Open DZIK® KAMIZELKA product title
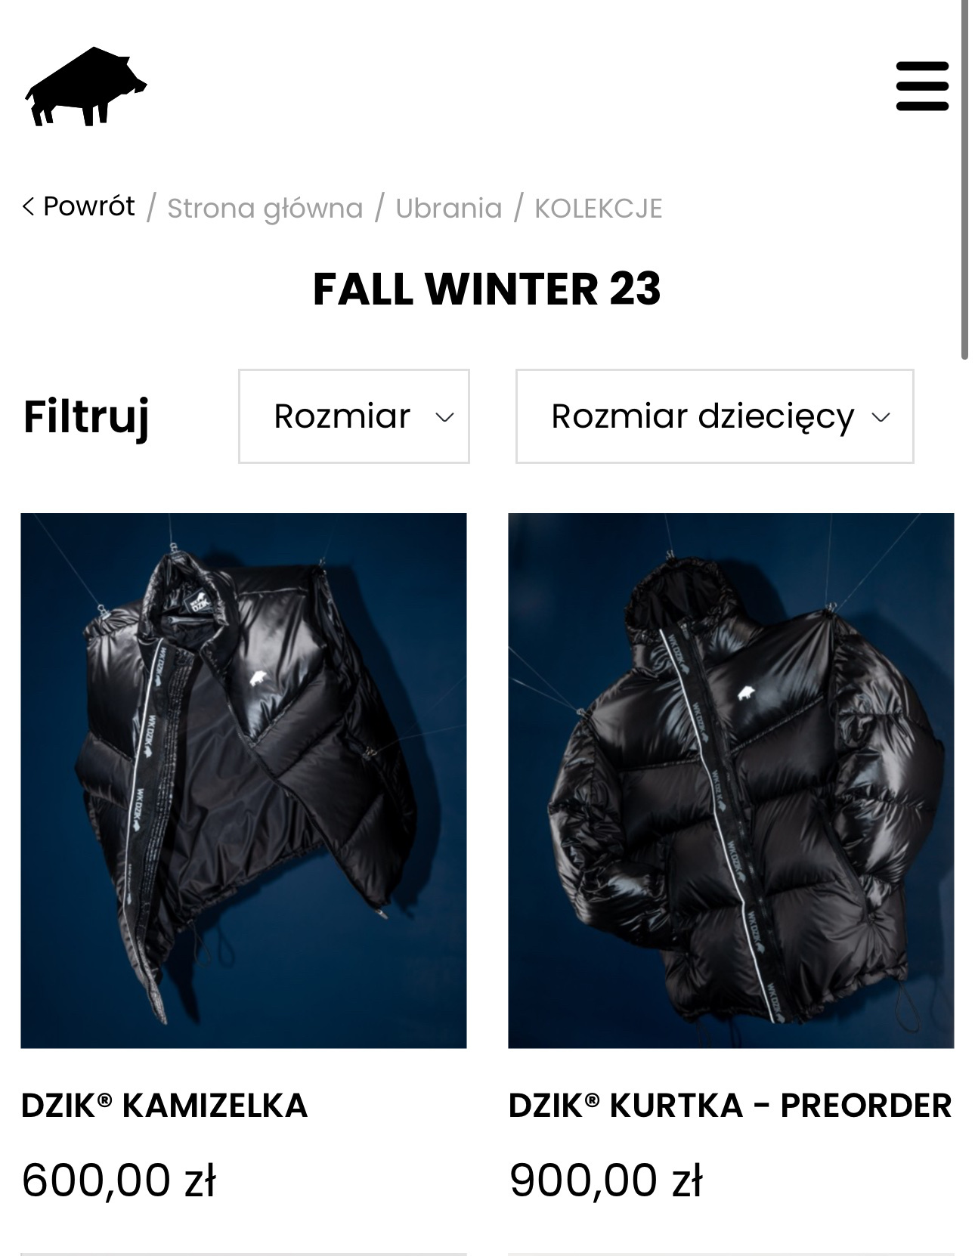975x1256 pixels. coord(164,1106)
